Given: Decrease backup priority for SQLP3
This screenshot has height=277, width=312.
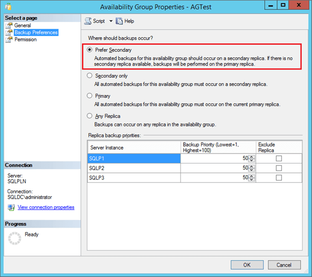Looking at the screenshot, I should tap(251, 179).
